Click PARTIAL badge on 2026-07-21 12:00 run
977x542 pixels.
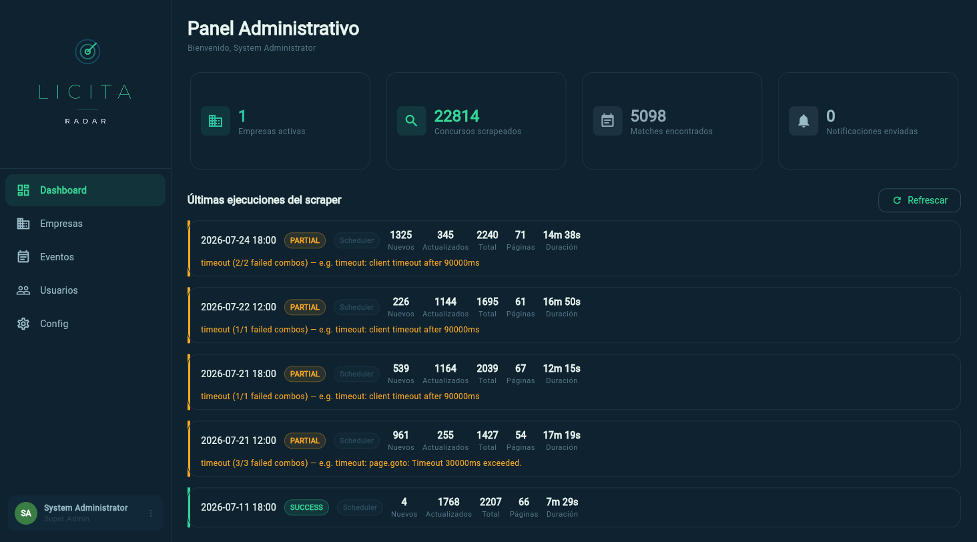pos(305,441)
